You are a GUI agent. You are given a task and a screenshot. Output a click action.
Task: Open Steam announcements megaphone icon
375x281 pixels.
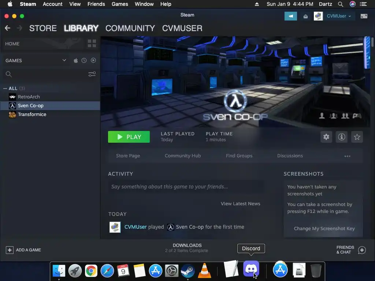coord(290,16)
